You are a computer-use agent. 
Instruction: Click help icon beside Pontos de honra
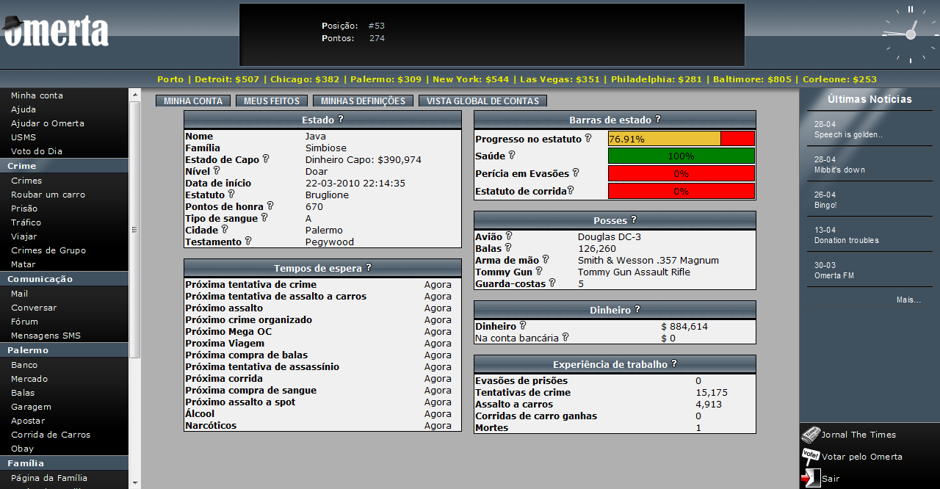tap(270, 206)
